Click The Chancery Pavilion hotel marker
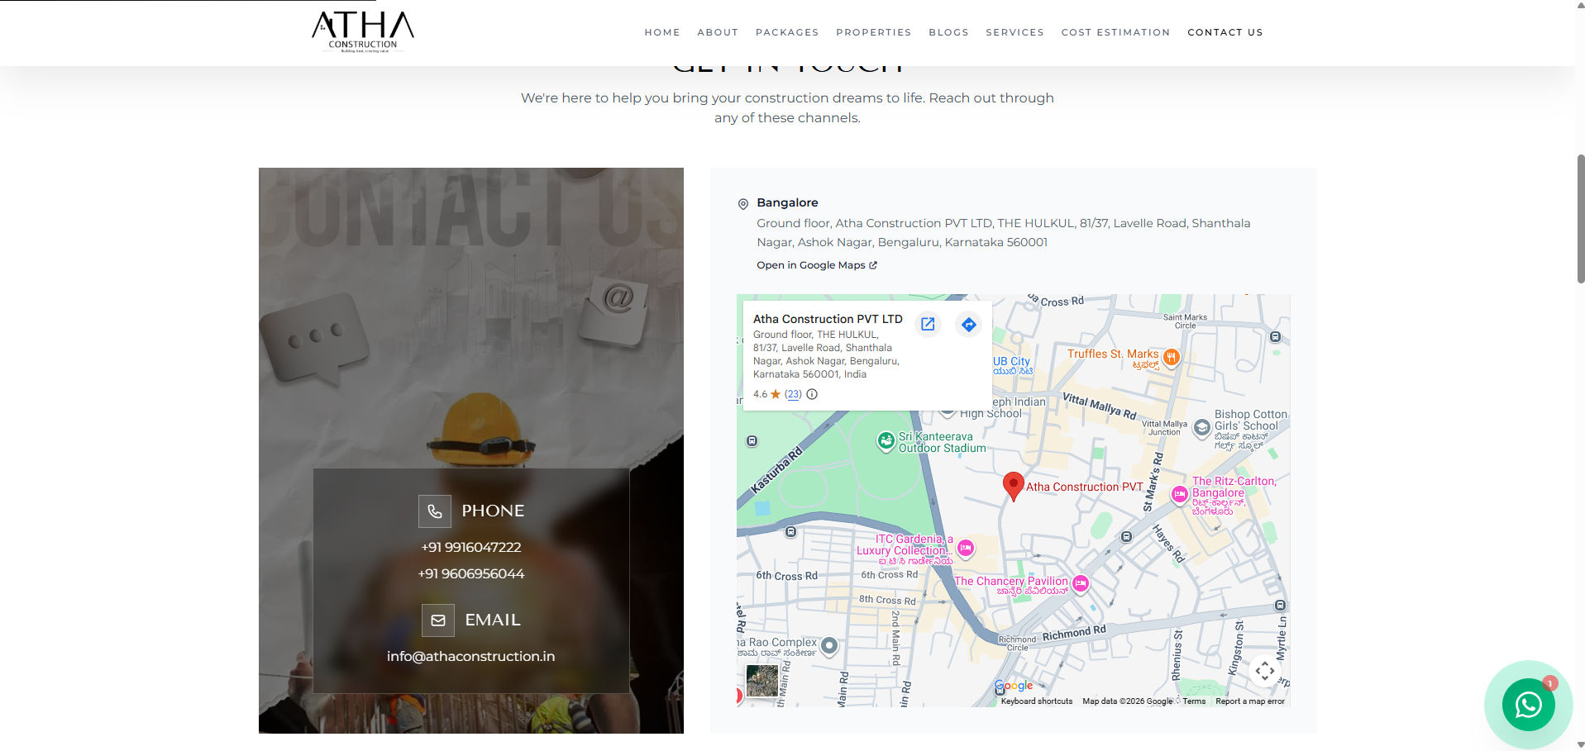Viewport: 1585px width, 751px height. (x=1080, y=583)
